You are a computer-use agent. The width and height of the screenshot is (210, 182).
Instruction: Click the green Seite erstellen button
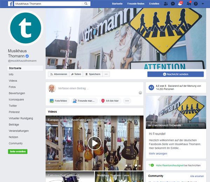pos(18,151)
